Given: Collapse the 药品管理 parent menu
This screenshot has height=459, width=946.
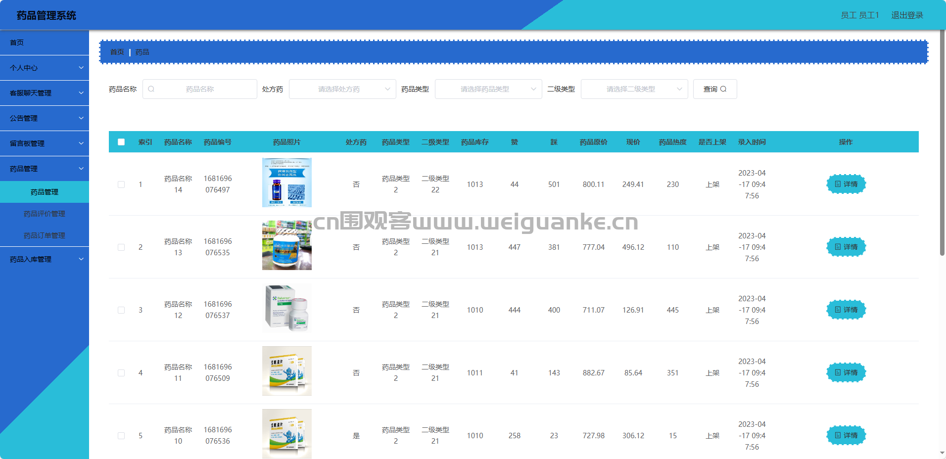Looking at the screenshot, I should click(x=45, y=169).
